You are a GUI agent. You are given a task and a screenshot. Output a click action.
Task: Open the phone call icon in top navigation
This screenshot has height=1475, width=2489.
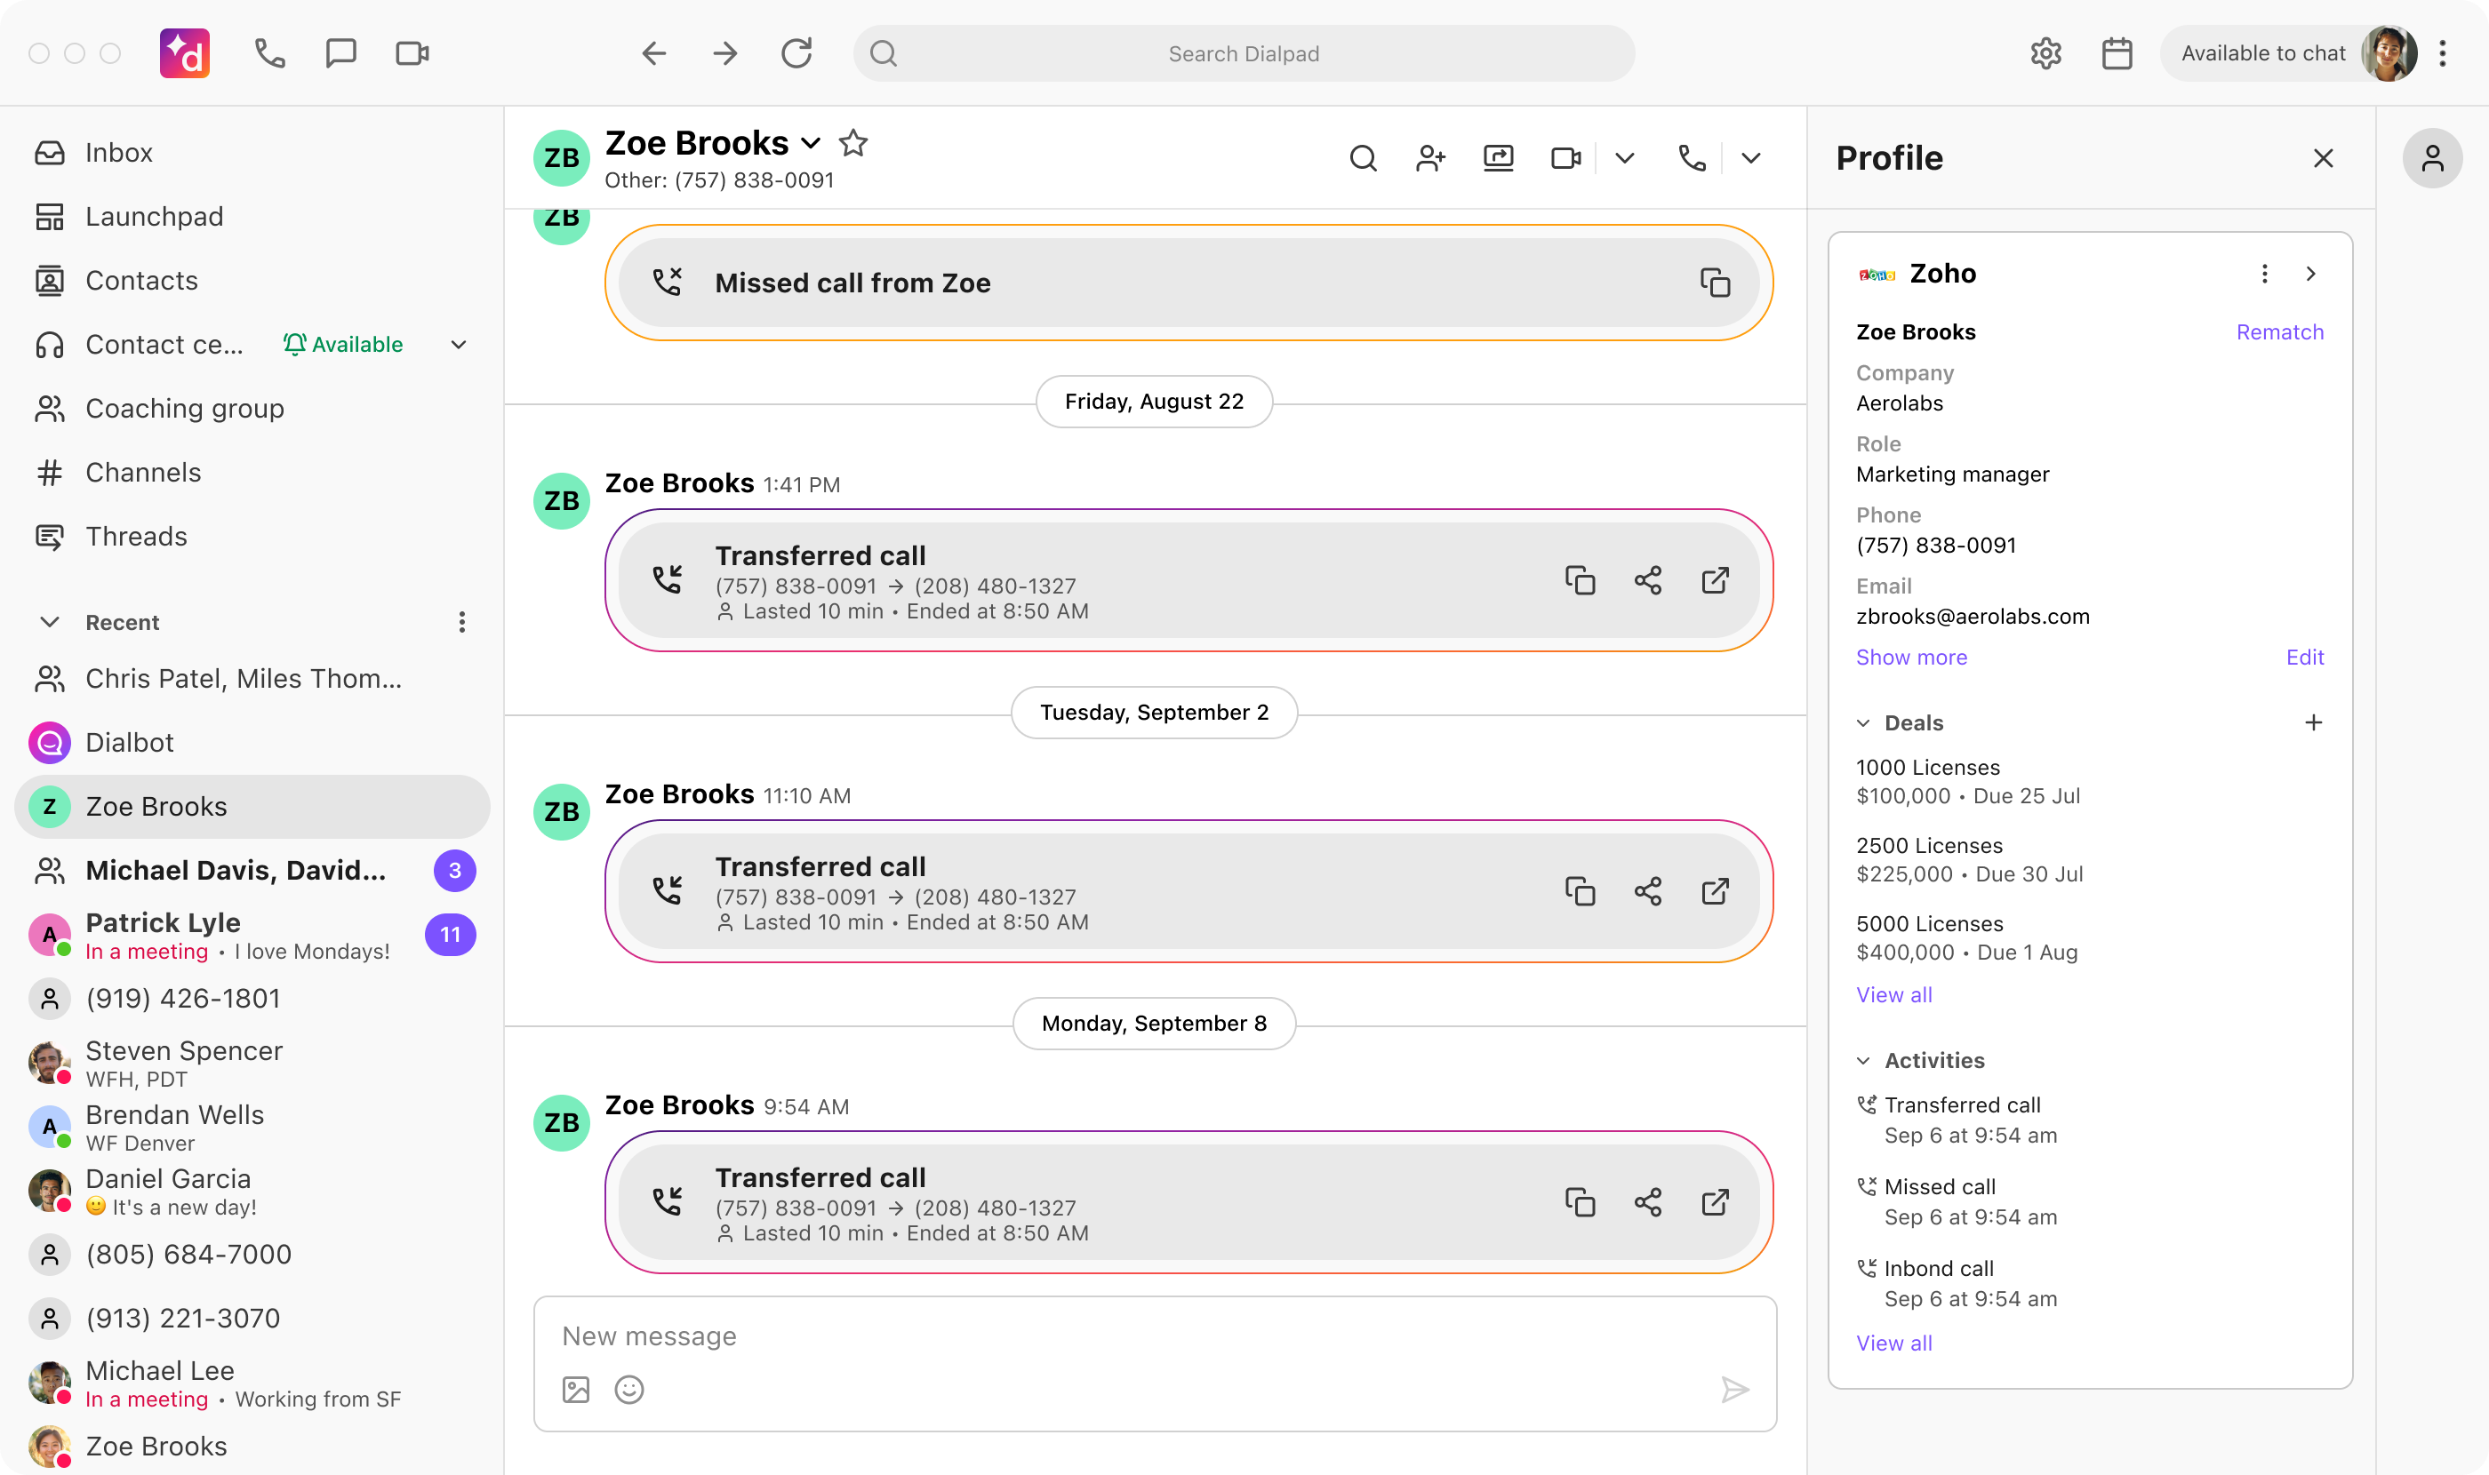coord(268,52)
